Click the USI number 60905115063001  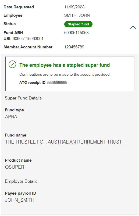pos(28,39)
